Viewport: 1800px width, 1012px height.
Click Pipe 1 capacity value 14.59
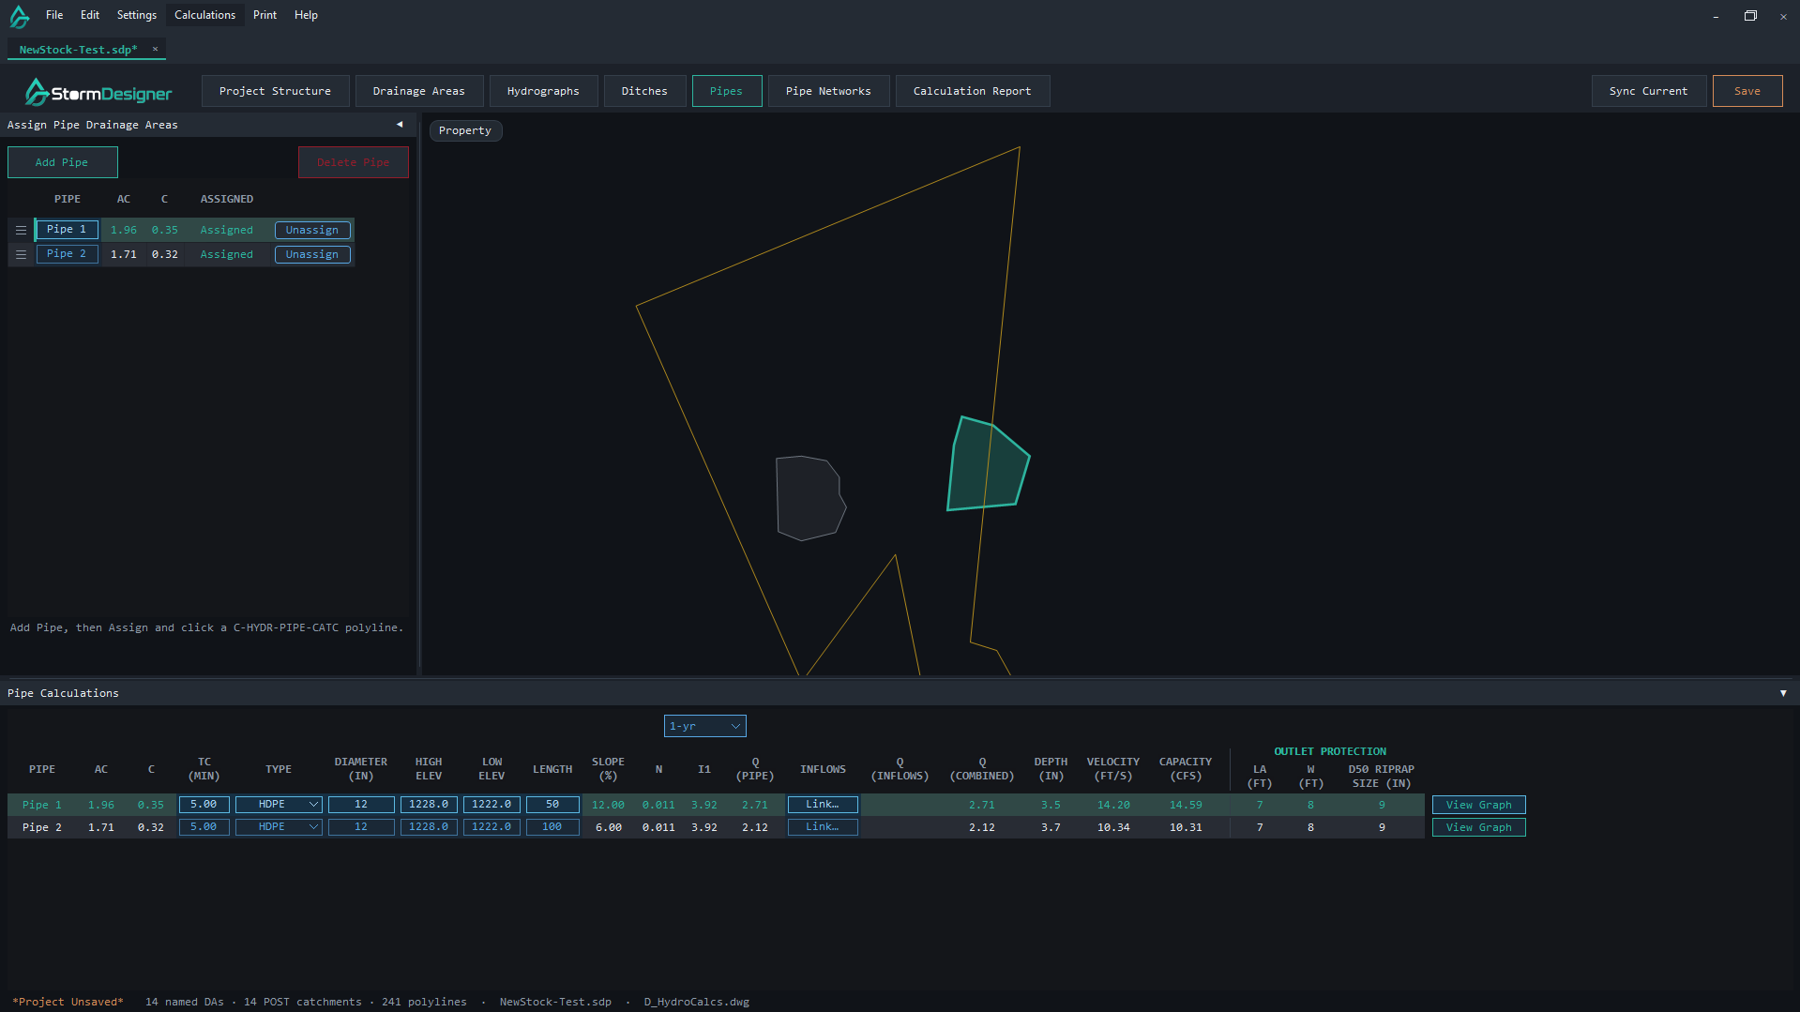1186,805
